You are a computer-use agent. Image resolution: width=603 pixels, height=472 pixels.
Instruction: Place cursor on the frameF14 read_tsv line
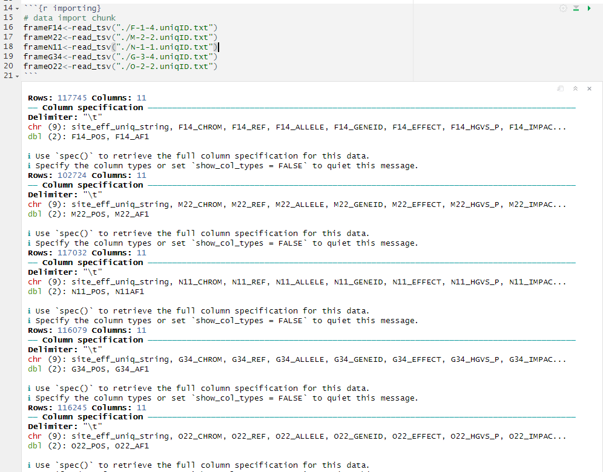pos(120,28)
